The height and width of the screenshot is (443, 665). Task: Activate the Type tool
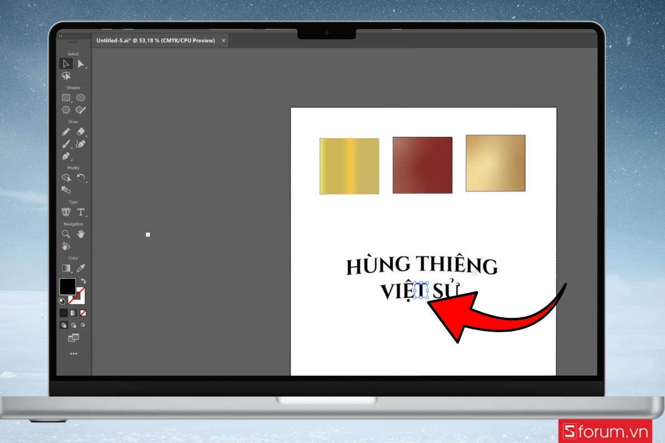tap(81, 212)
